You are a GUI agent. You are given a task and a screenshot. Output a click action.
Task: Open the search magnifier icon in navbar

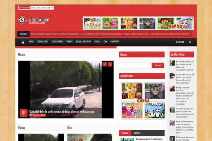coord(190,42)
